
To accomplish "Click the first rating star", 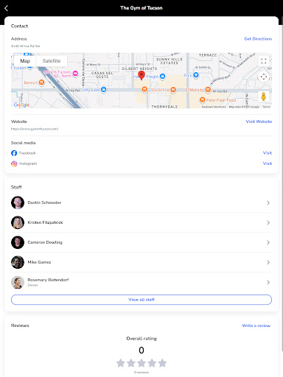I will coord(121,363).
